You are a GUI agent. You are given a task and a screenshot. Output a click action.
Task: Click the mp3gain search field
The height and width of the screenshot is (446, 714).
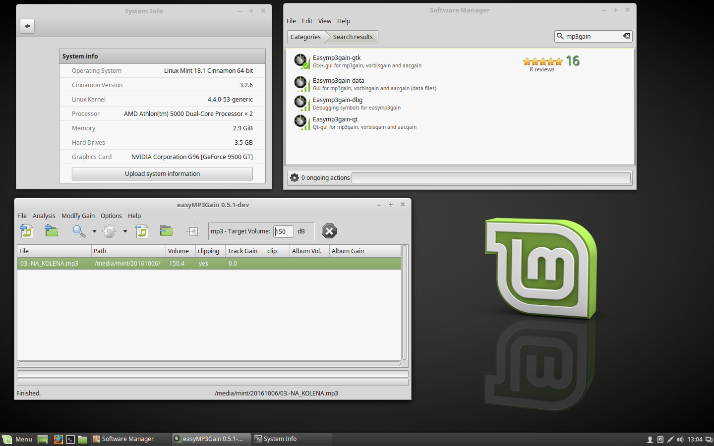pos(593,36)
